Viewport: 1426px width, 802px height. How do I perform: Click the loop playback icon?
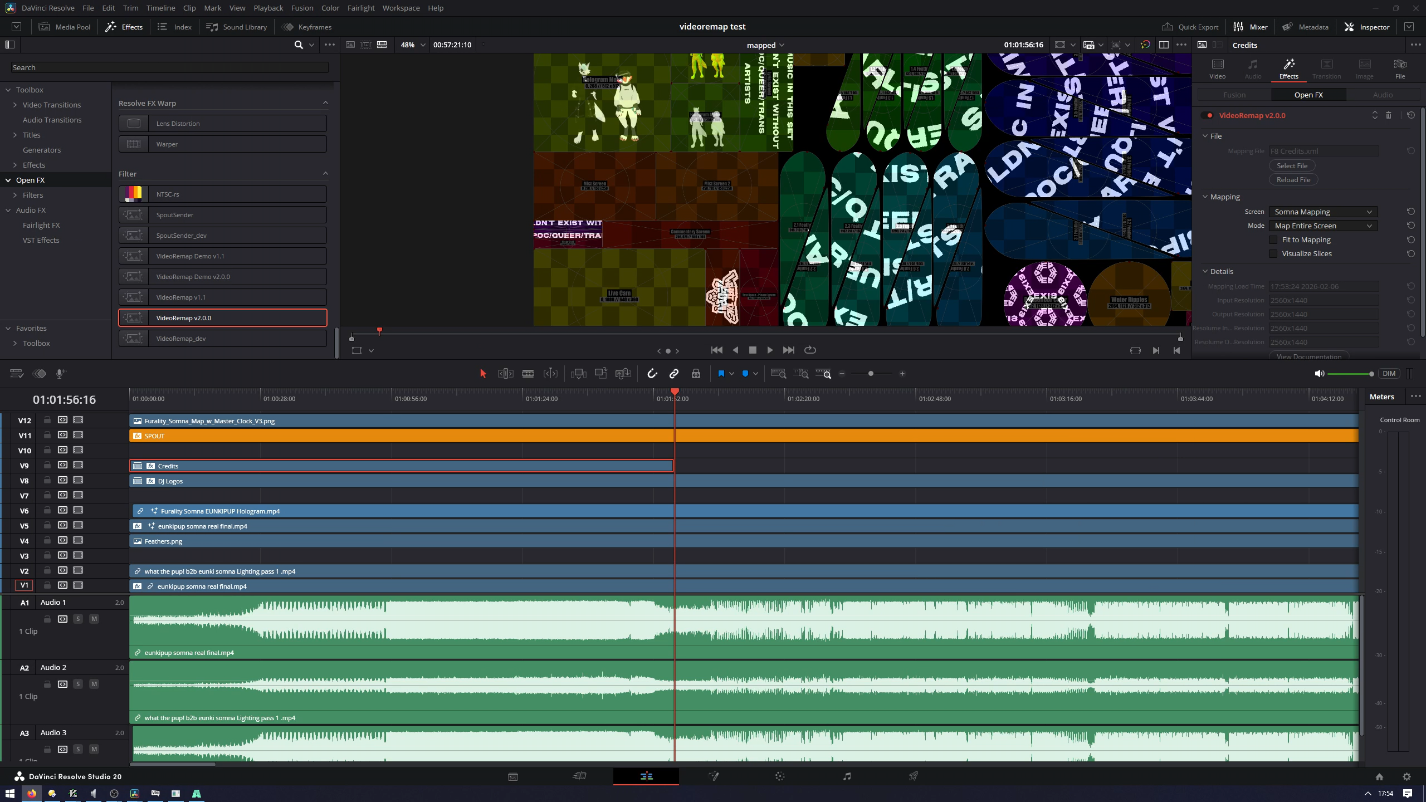[x=810, y=350]
